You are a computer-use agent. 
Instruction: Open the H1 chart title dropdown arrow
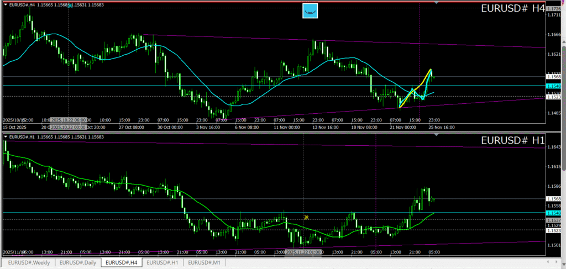[x=6, y=136]
